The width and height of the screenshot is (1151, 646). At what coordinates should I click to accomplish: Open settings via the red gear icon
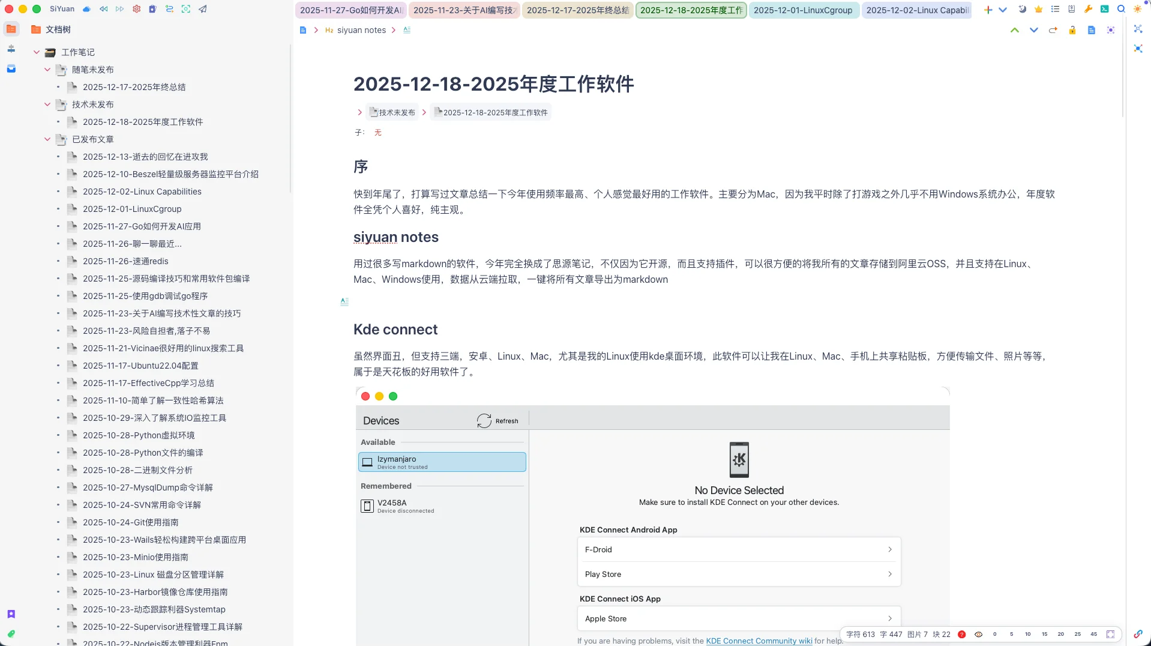(x=136, y=9)
